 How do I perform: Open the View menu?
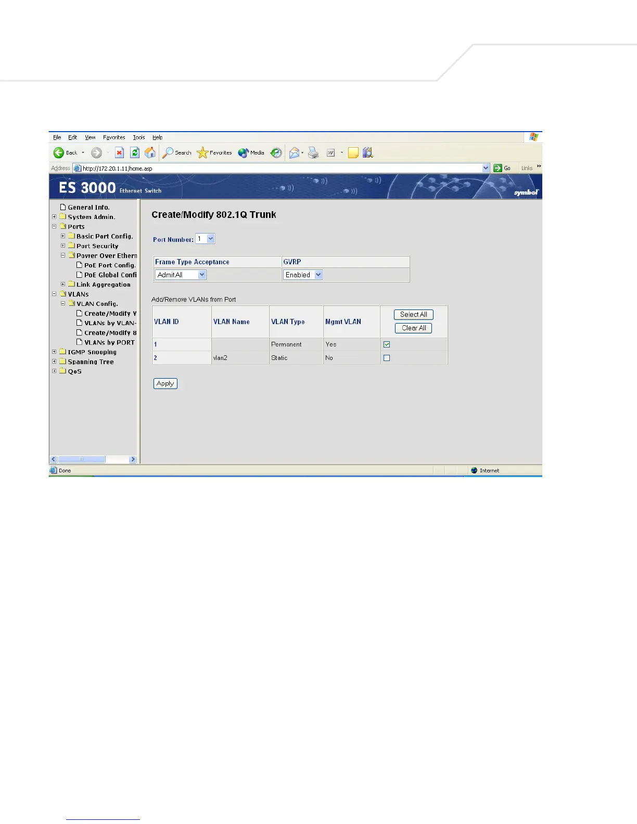pos(90,137)
